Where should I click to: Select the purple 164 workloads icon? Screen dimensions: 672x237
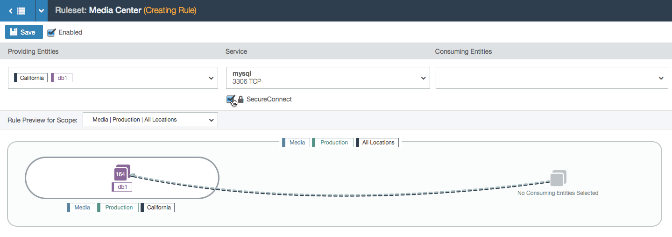(x=121, y=173)
